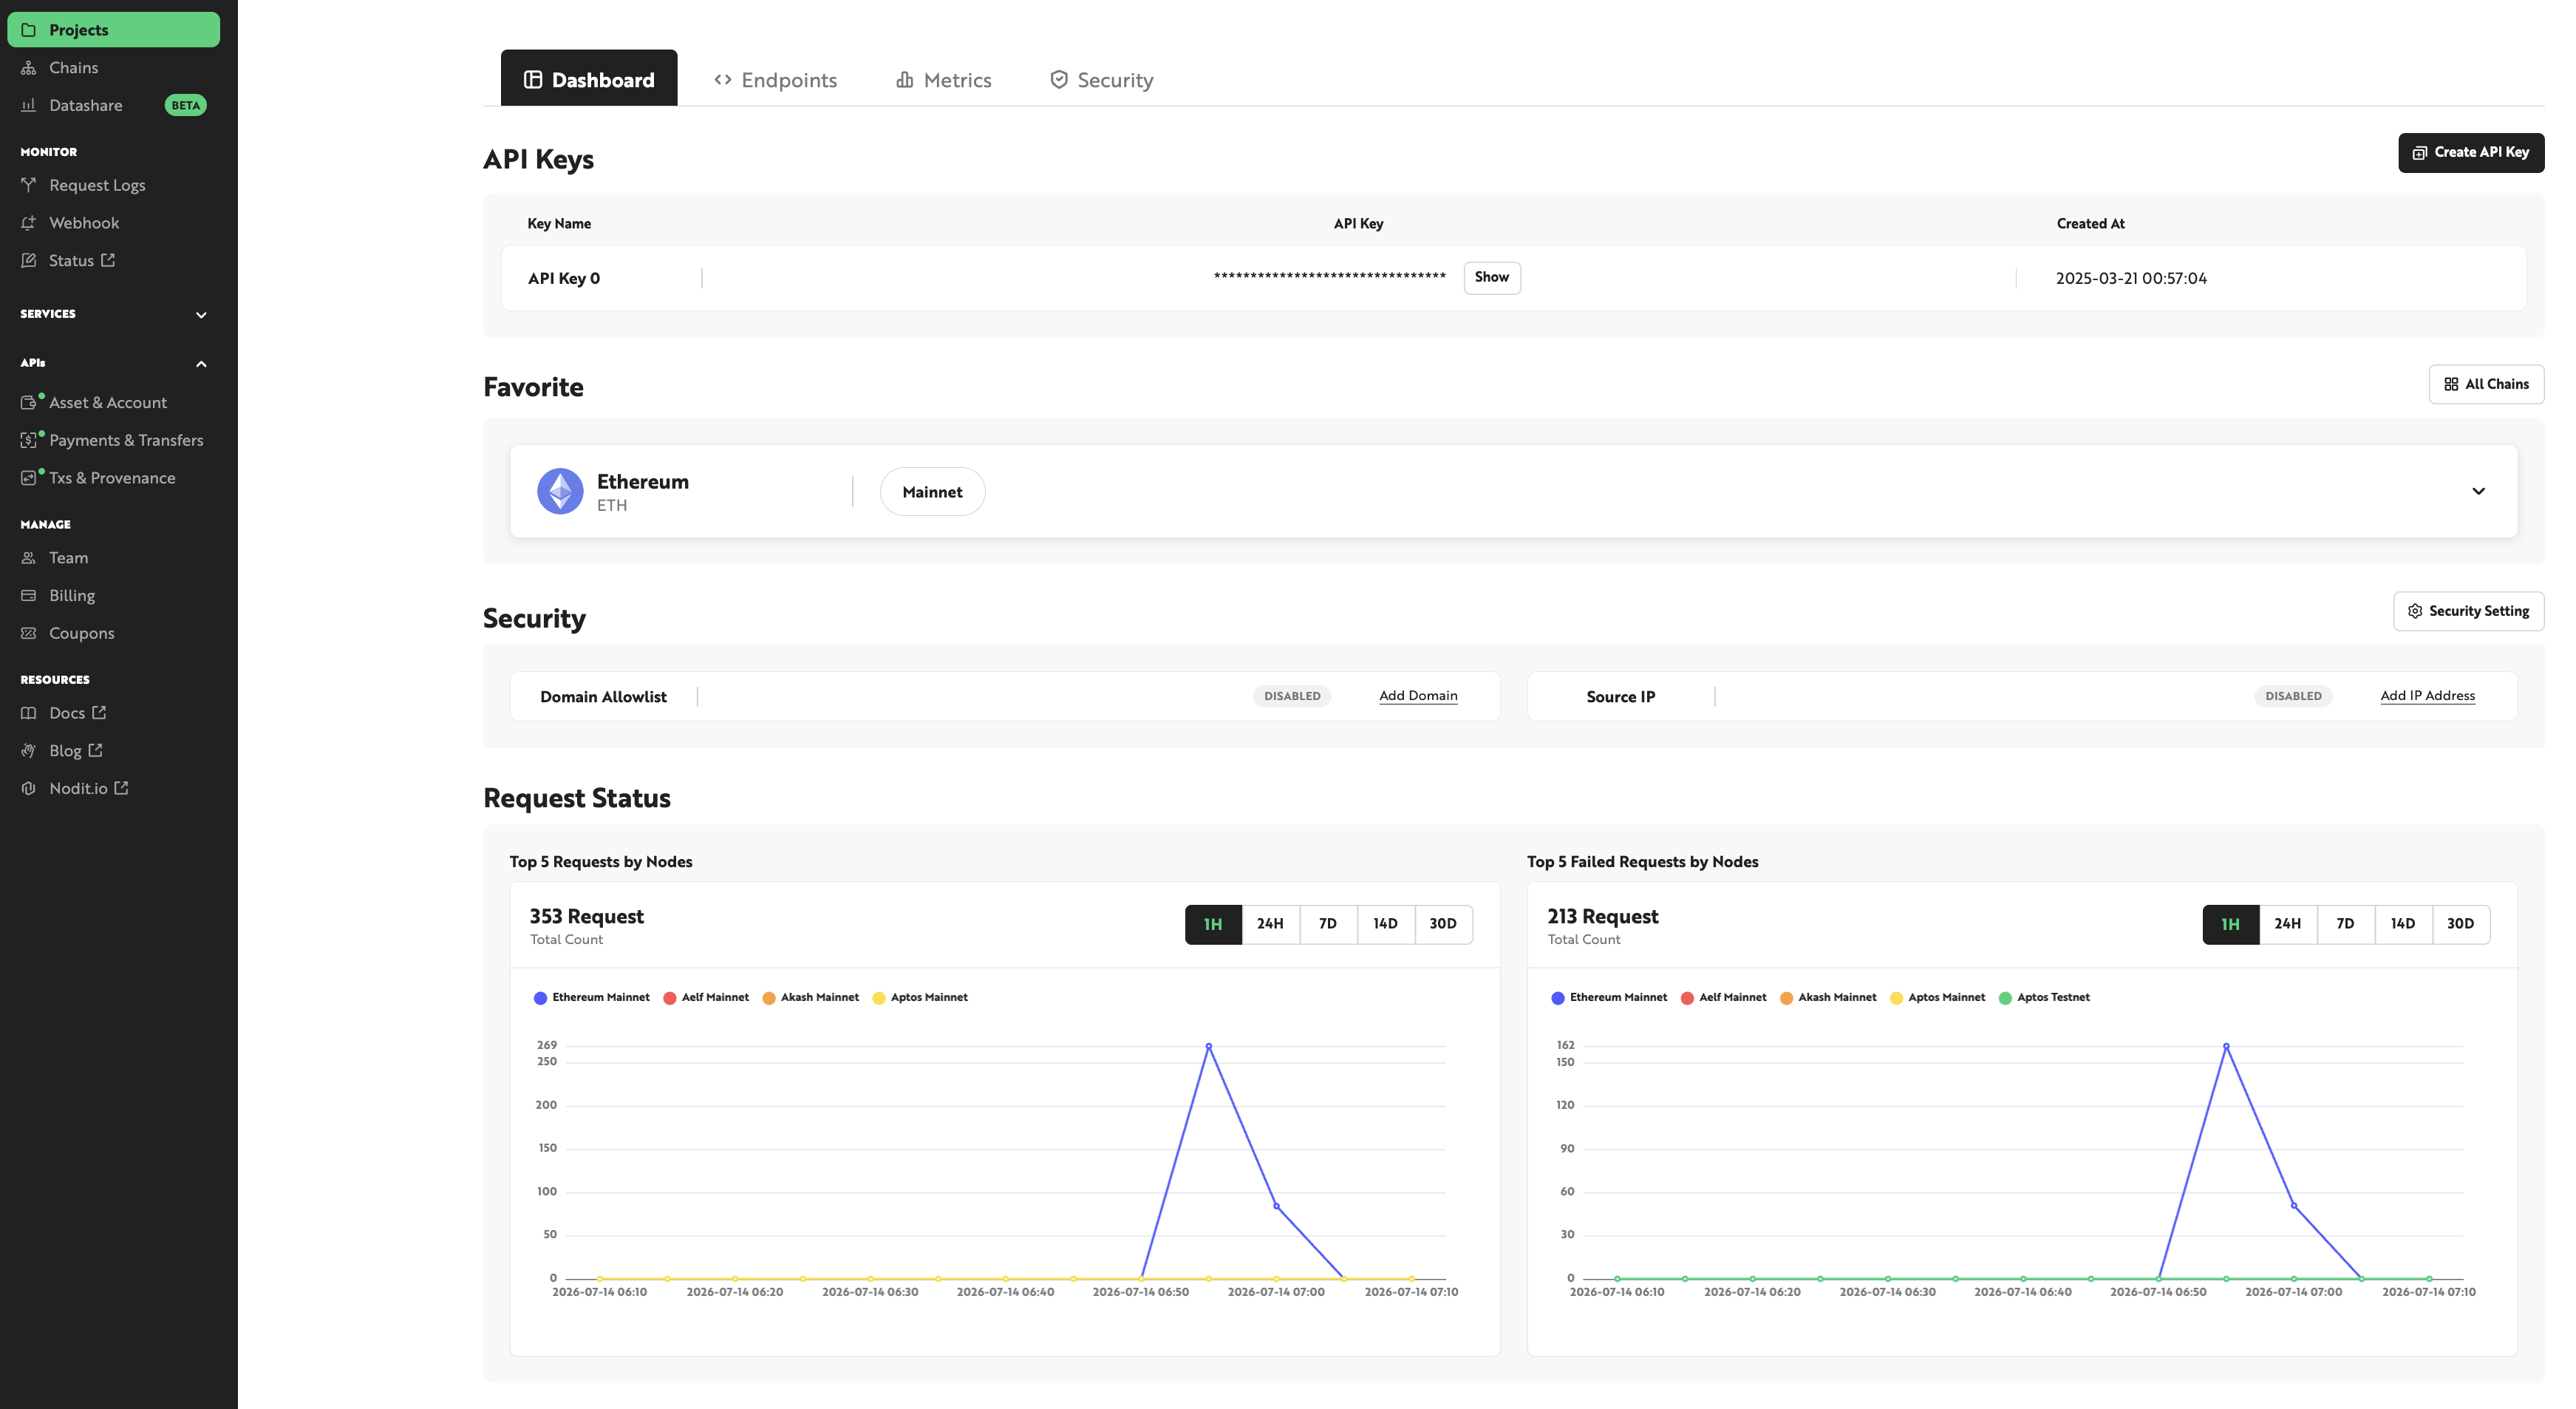Click the 162 peak point on Failed Requests chart

[2226, 1047]
